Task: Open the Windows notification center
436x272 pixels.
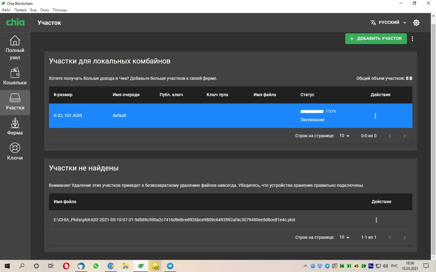Action: point(426,266)
